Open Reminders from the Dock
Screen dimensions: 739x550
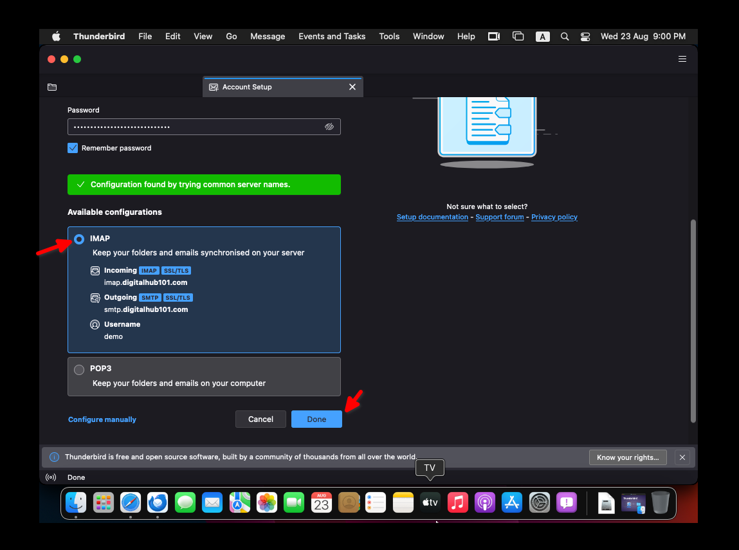(376, 502)
